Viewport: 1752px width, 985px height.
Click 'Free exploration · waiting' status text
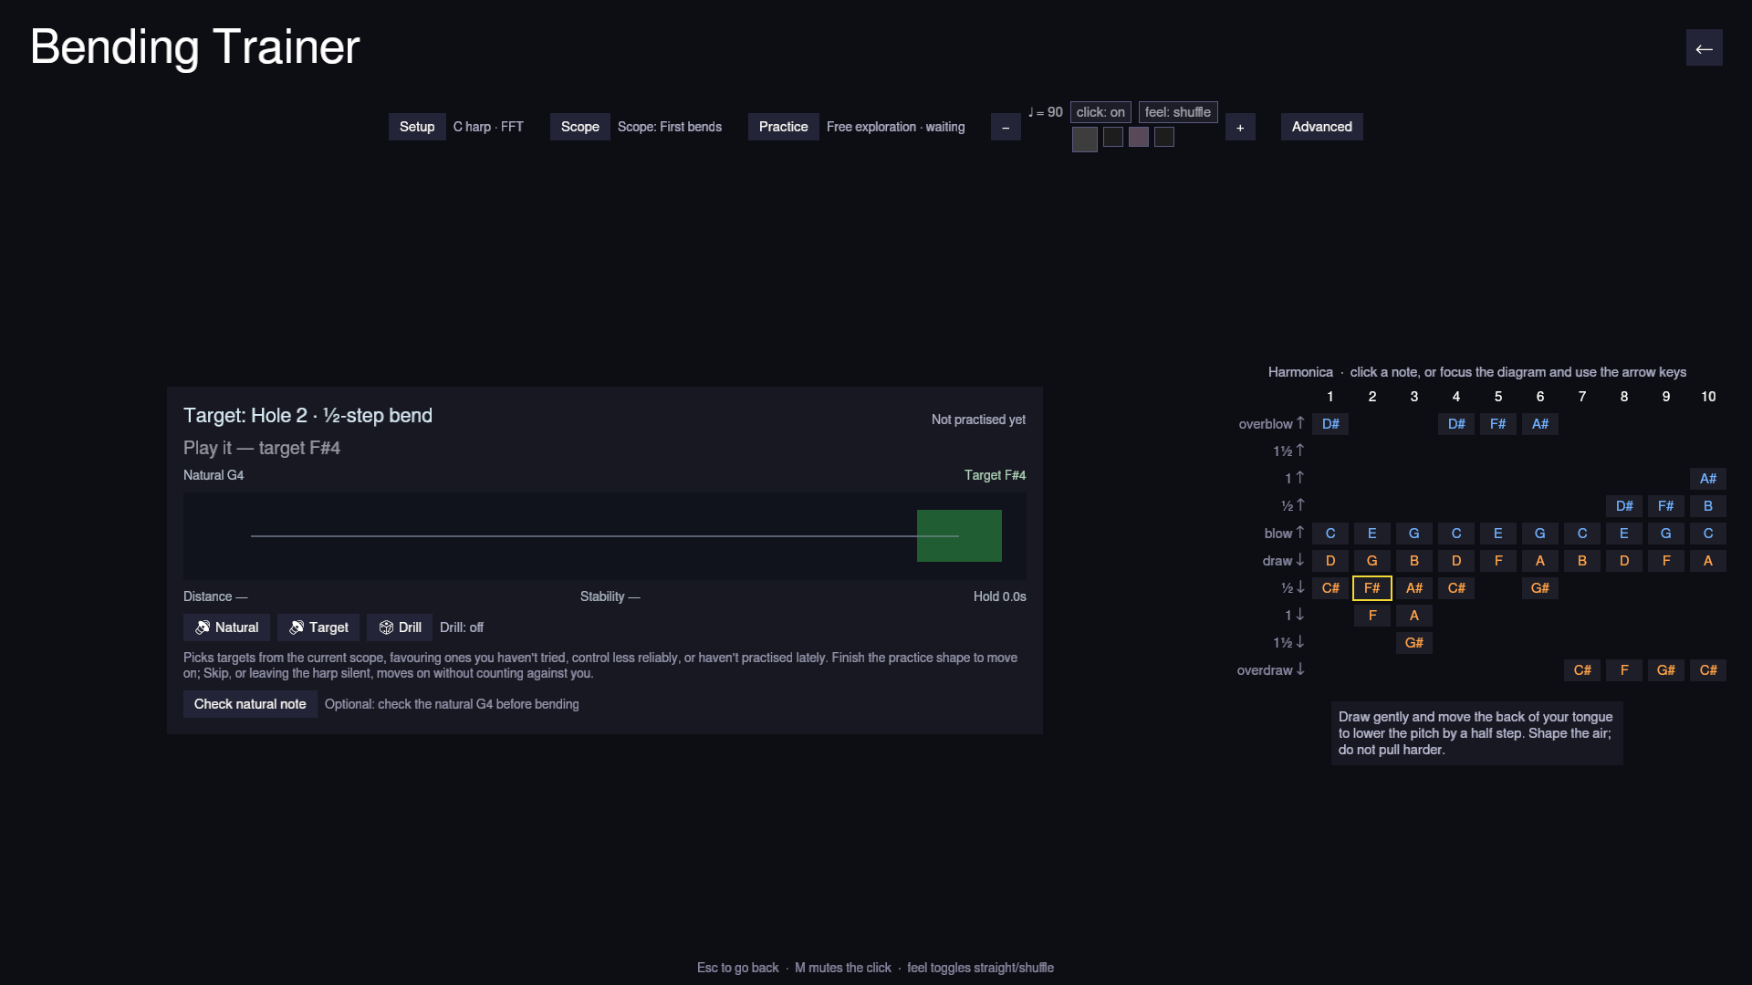click(895, 127)
